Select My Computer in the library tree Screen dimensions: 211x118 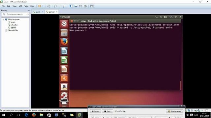pos(14,19)
